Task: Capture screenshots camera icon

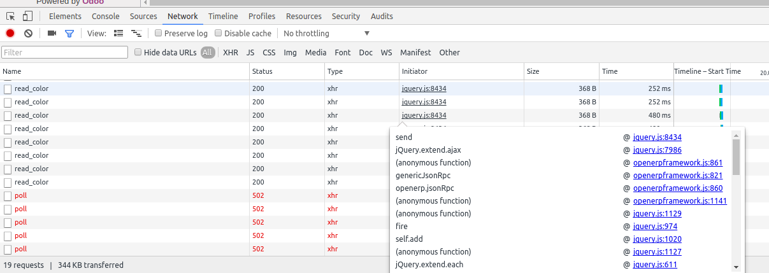Action: [x=52, y=33]
